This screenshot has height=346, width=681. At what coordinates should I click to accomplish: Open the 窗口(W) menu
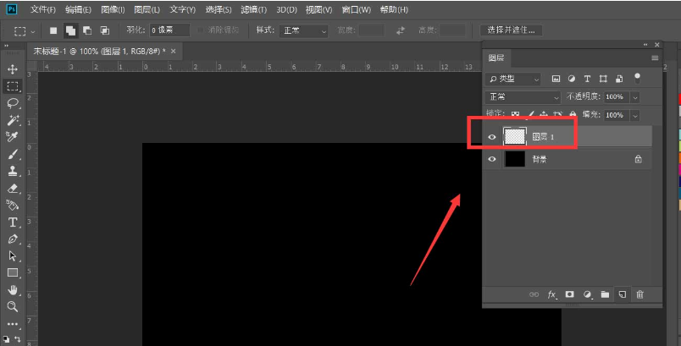point(356,9)
